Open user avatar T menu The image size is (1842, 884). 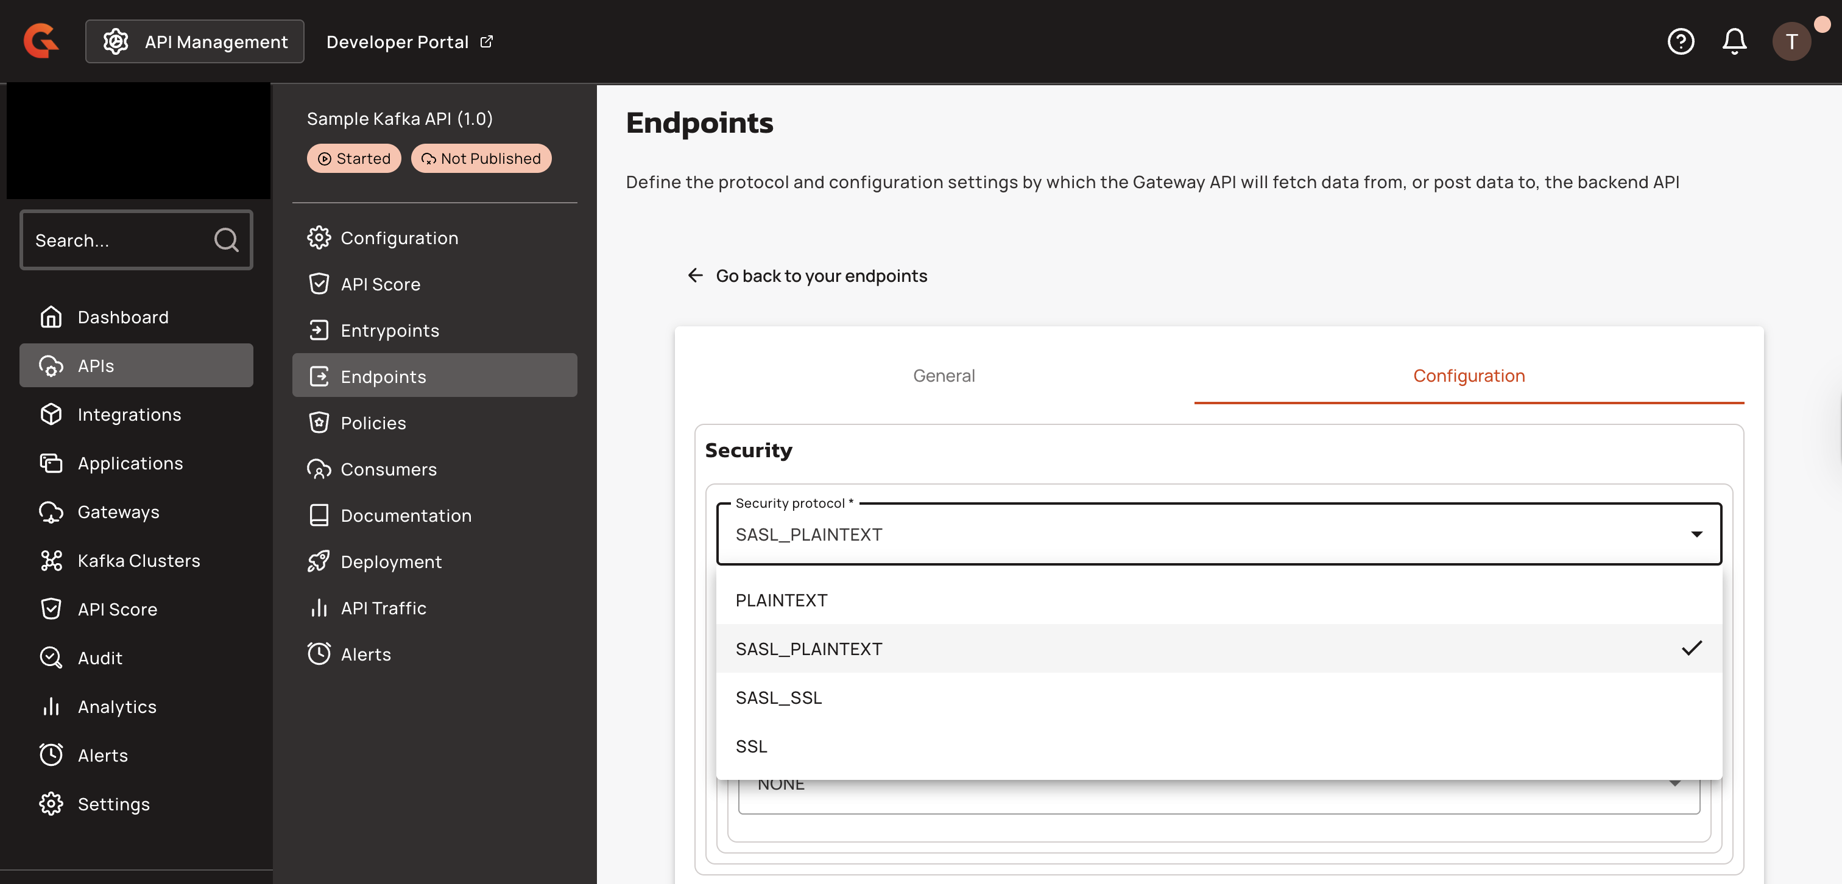click(x=1790, y=41)
